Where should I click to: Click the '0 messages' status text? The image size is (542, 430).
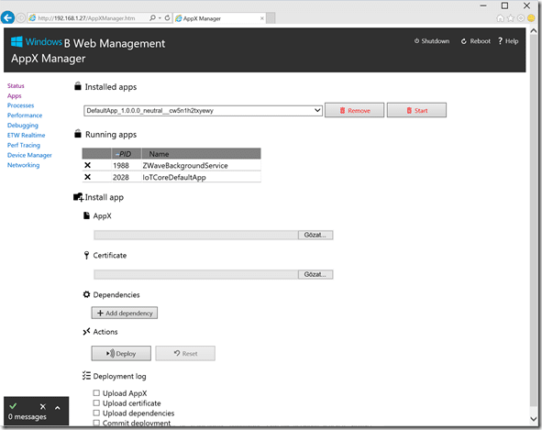click(28, 417)
